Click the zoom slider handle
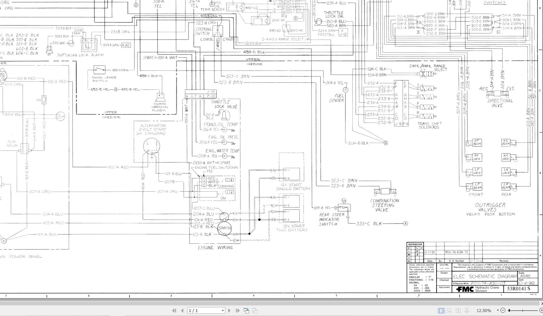 coord(510,310)
